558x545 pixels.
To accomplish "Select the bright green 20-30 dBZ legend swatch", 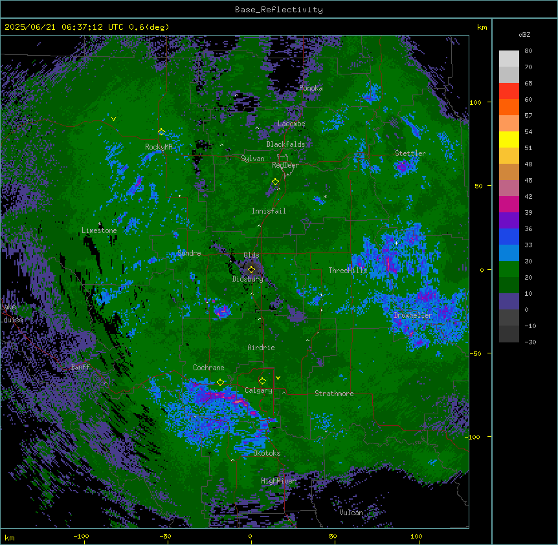I will tap(509, 269).
